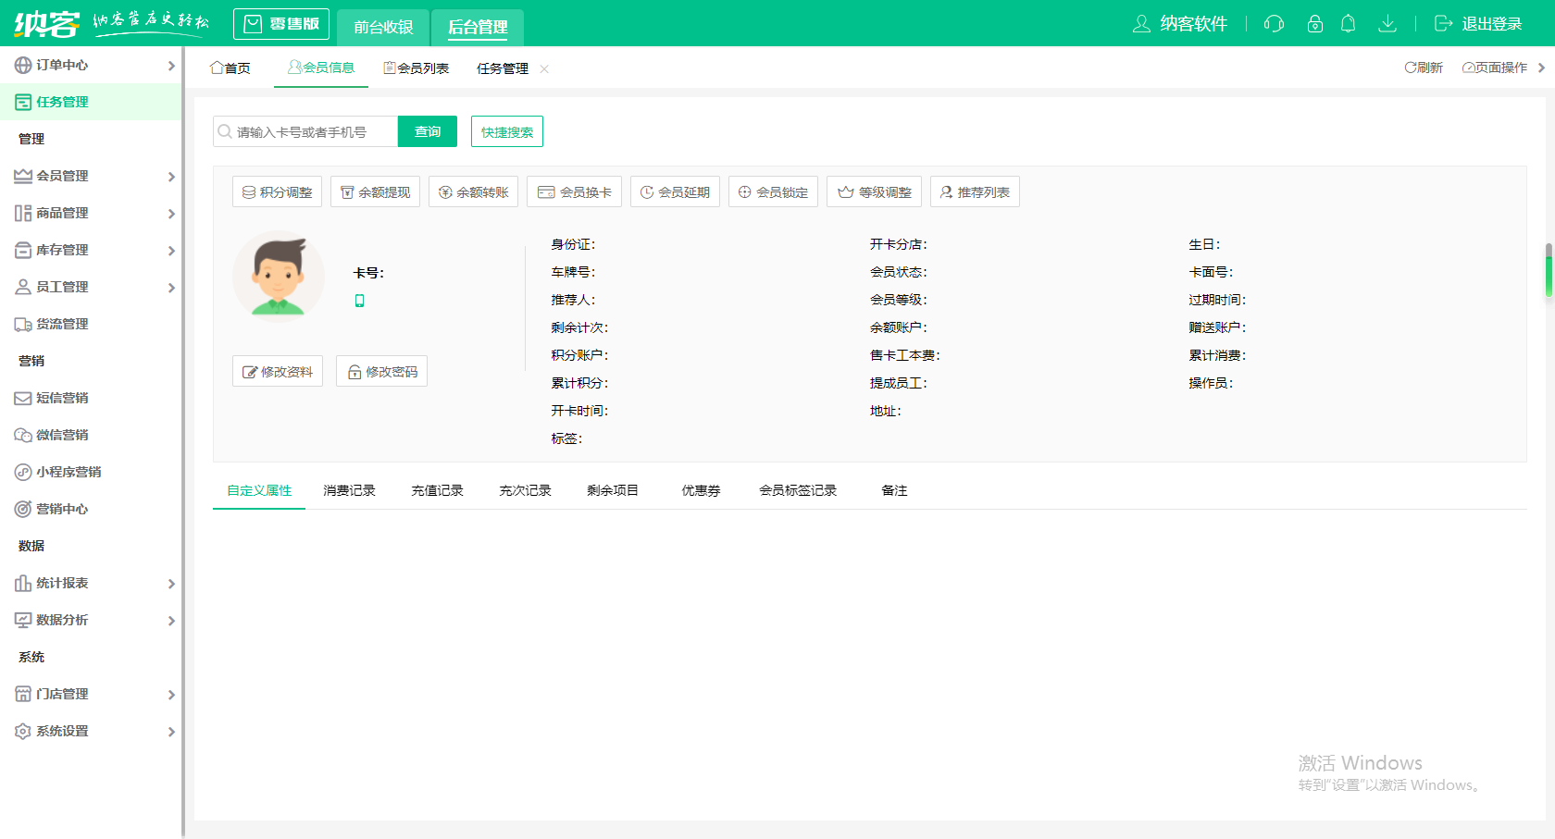
Task: Click the download icon in top bar
Action: [x=1387, y=24]
